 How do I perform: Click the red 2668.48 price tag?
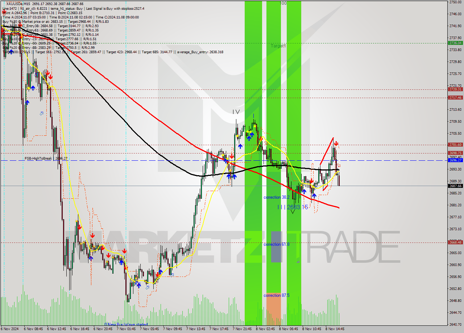click(x=456, y=243)
